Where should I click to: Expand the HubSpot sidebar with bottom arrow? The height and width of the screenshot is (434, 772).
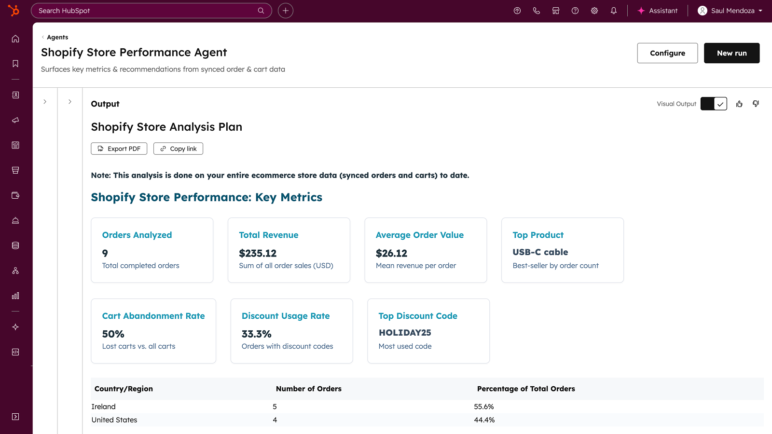click(x=15, y=417)
